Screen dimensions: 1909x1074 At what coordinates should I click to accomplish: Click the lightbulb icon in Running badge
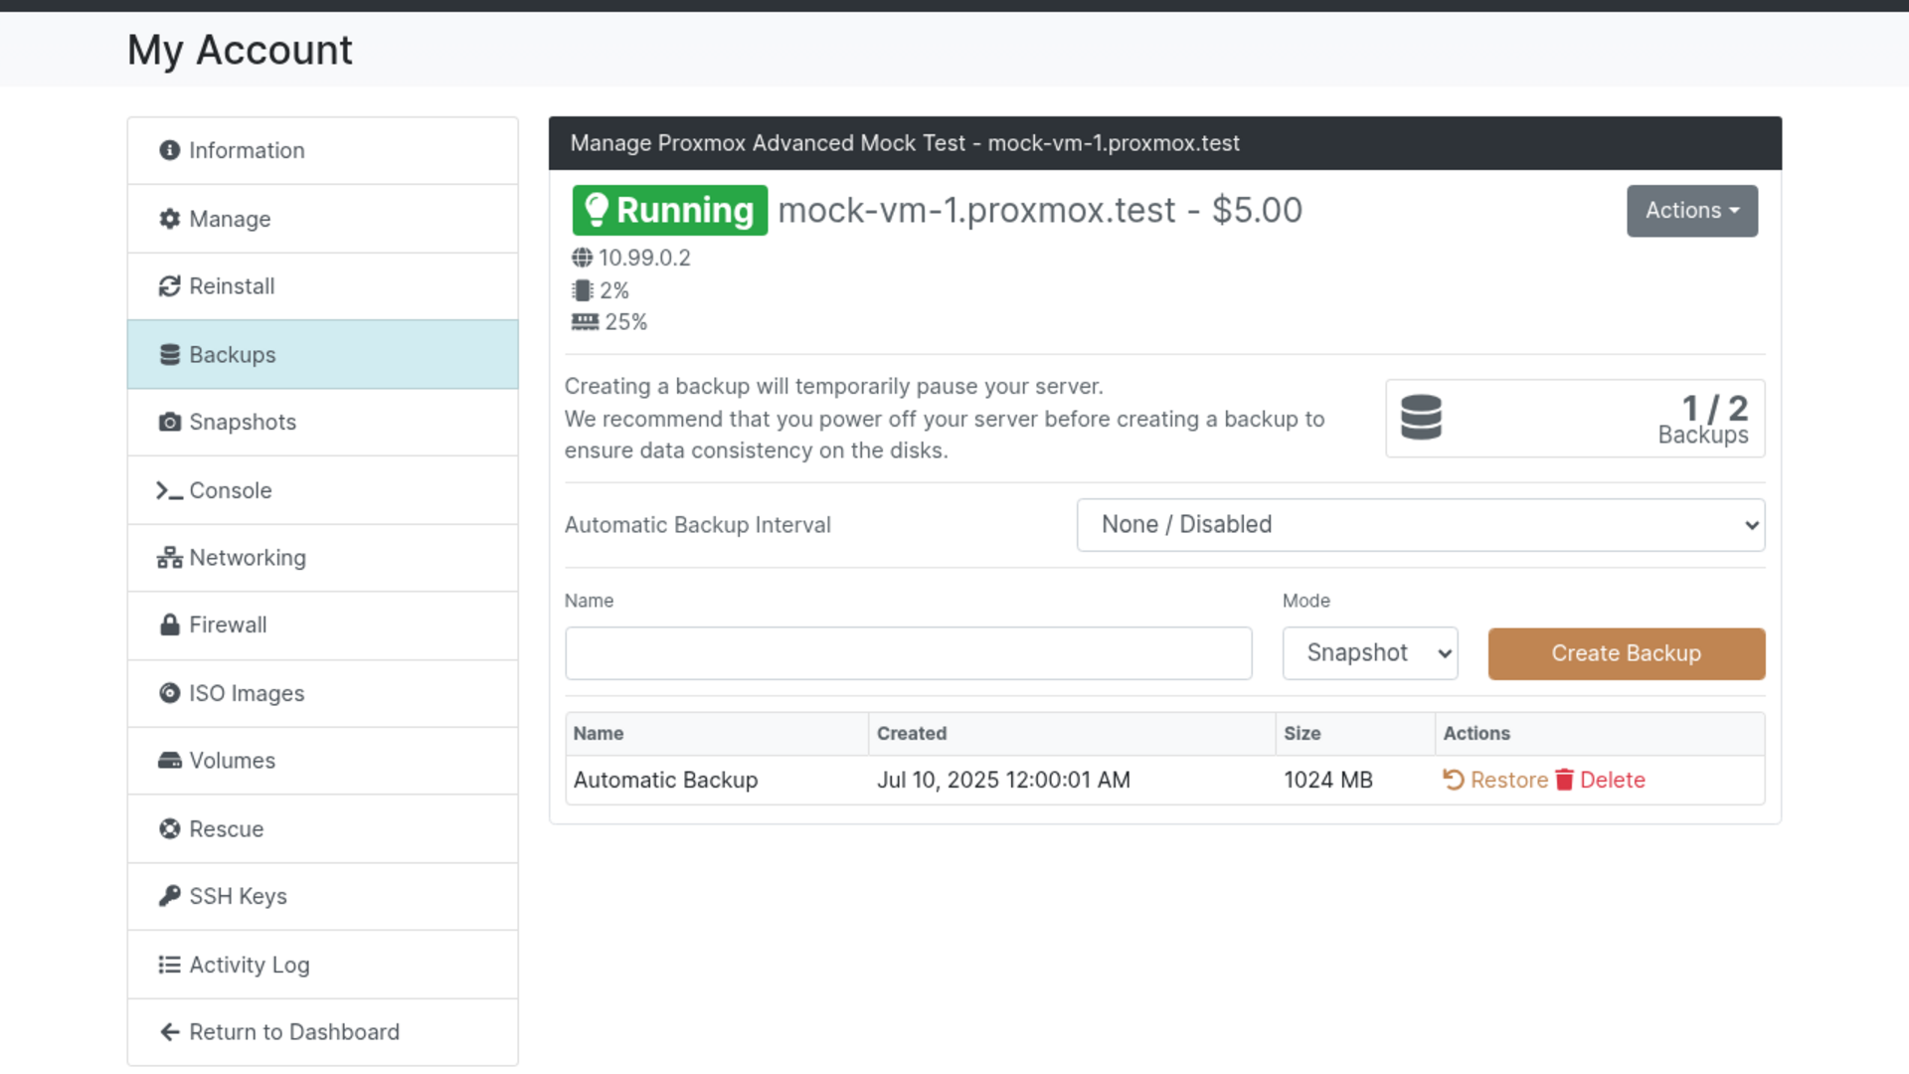(x=596, y=210)
